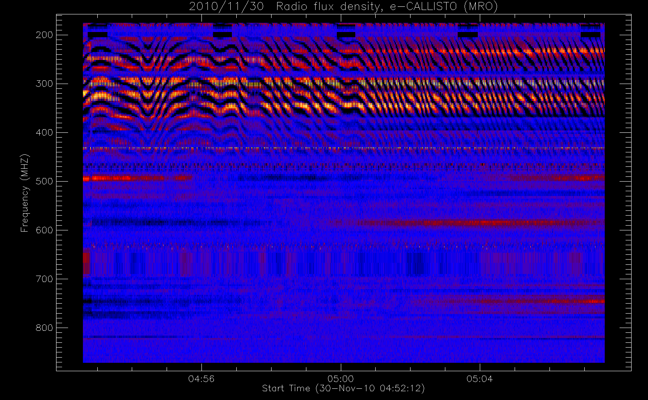This screenshot has width=648, height=400.
Task: Click the 400 frequency tick label
Action: click(x=44, y=132)
